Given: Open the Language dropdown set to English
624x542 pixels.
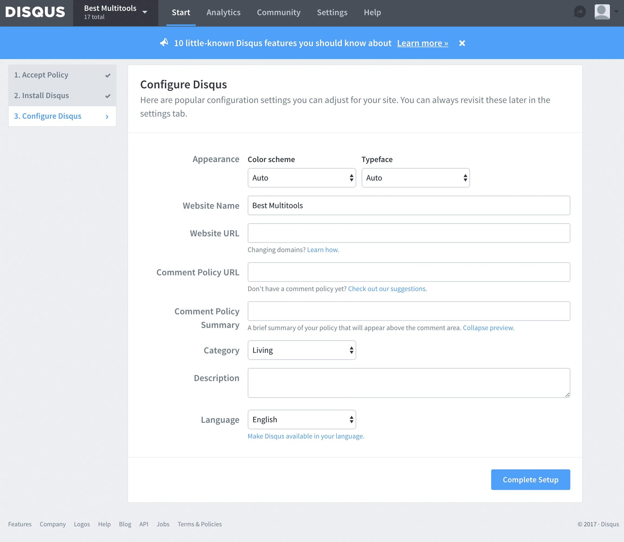Looking at the screenshot, I should pos(302,420).
